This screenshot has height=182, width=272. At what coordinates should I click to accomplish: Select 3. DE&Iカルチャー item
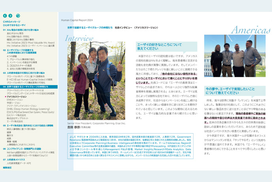pyautogui.click(x=19, y=65)
